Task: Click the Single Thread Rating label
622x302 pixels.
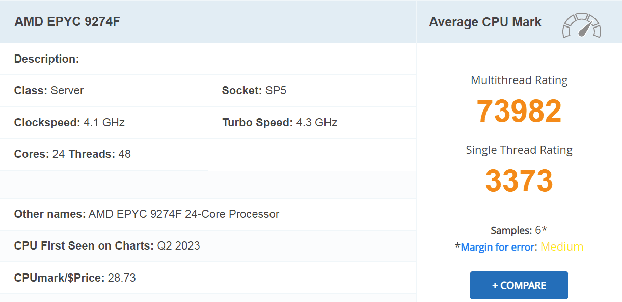Action: pos(519,150)
